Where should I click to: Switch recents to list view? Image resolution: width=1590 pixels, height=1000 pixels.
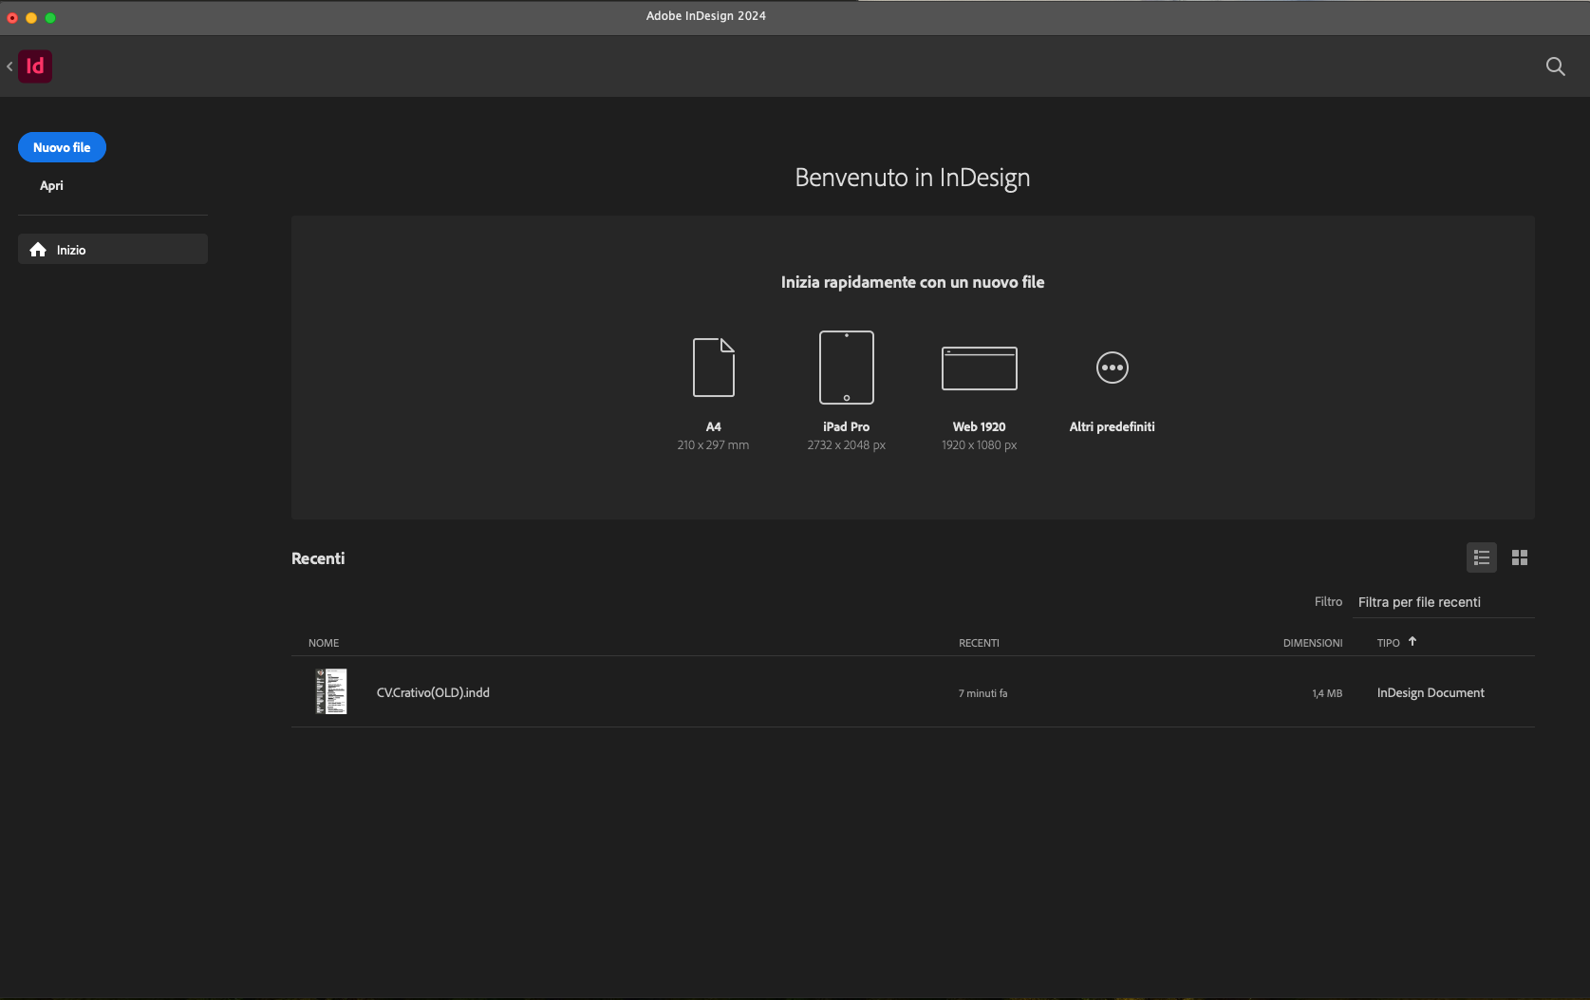tap(1482, 557)
